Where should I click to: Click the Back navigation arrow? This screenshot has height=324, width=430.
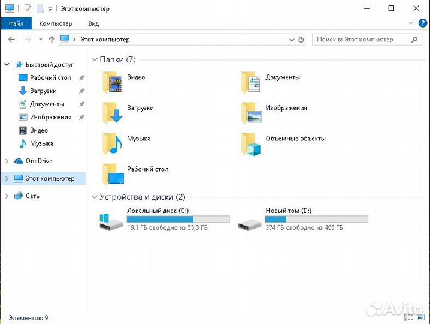(12, 40)
